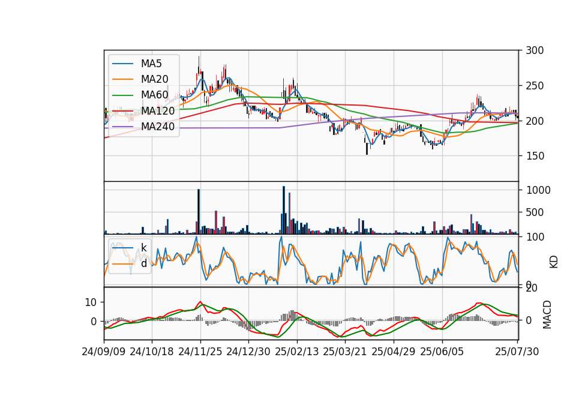Click the k label in KD legend
This screenshot has height=414, width=576.
pyautogui.click(x=143, y=248)
